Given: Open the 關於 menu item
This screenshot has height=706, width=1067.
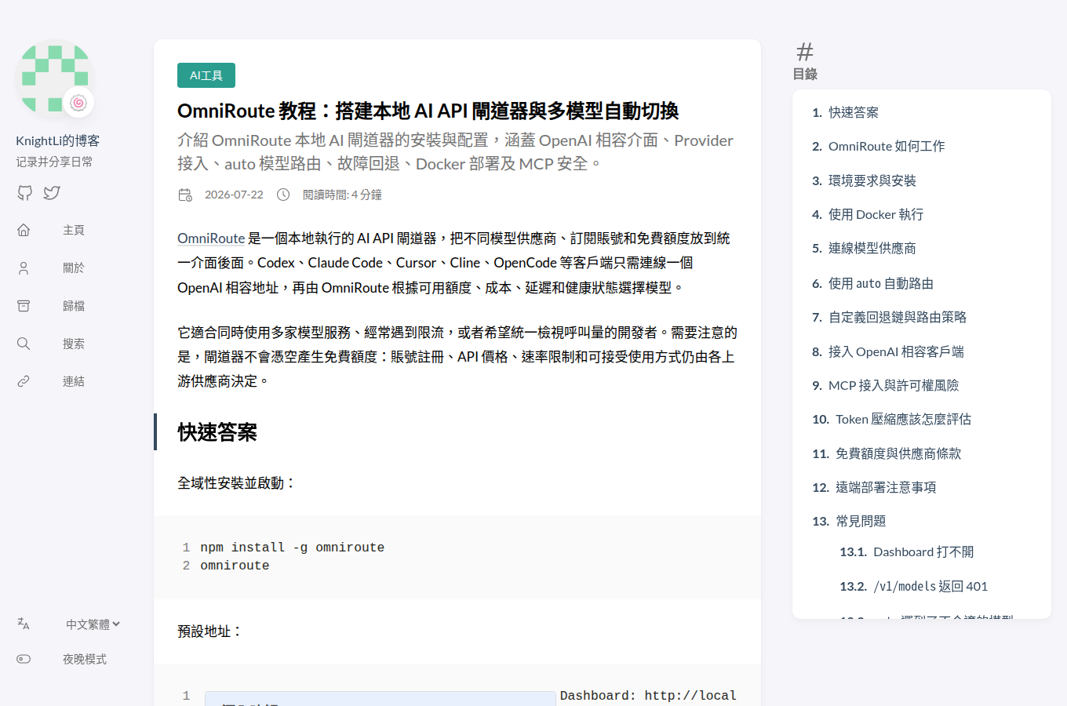Looking at the screenshot, I should 74,267.
